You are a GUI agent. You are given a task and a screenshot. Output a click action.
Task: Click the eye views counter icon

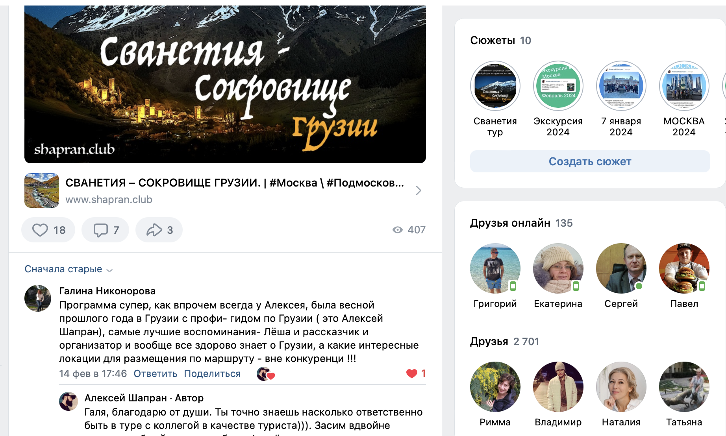[398, 230]
